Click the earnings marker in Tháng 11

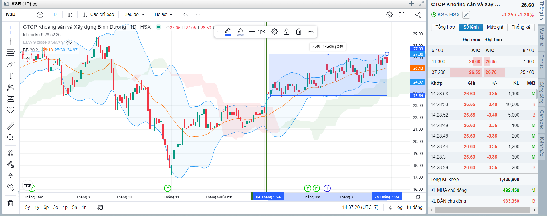click(x=167, y=188)
